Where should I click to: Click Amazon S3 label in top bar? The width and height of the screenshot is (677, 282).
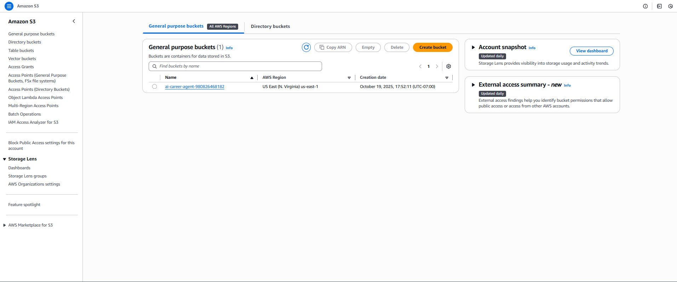pyautogui.click(x=28, y=6)
